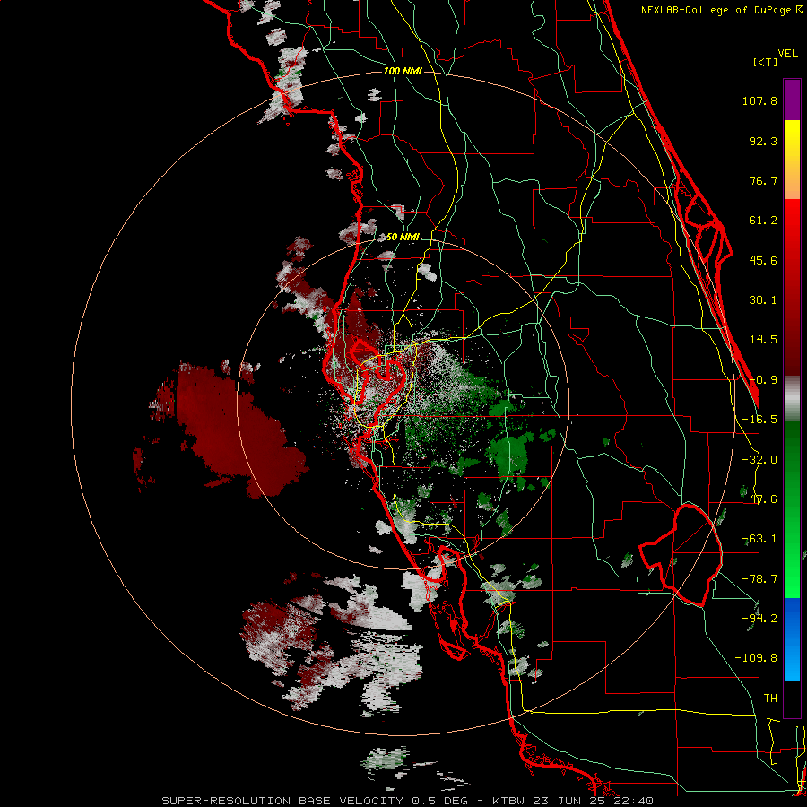807x807 pixels.
Task: Click the Super-Resolution Base Velocity caption
Action: (408, 801)
